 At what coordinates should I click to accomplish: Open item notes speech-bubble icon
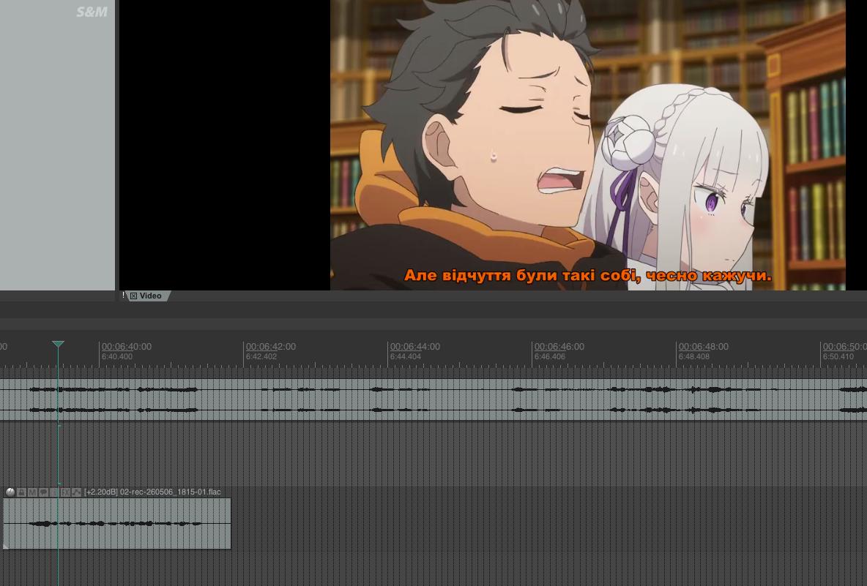coord(44,492)
